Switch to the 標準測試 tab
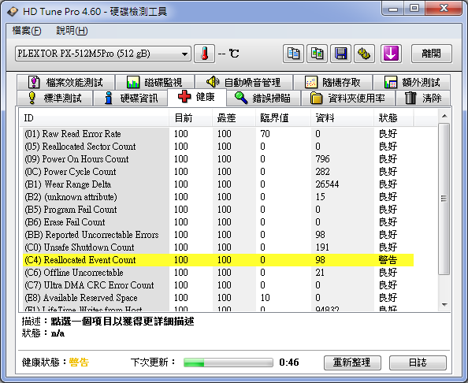 pyautogui.click(x=54, y=98)
